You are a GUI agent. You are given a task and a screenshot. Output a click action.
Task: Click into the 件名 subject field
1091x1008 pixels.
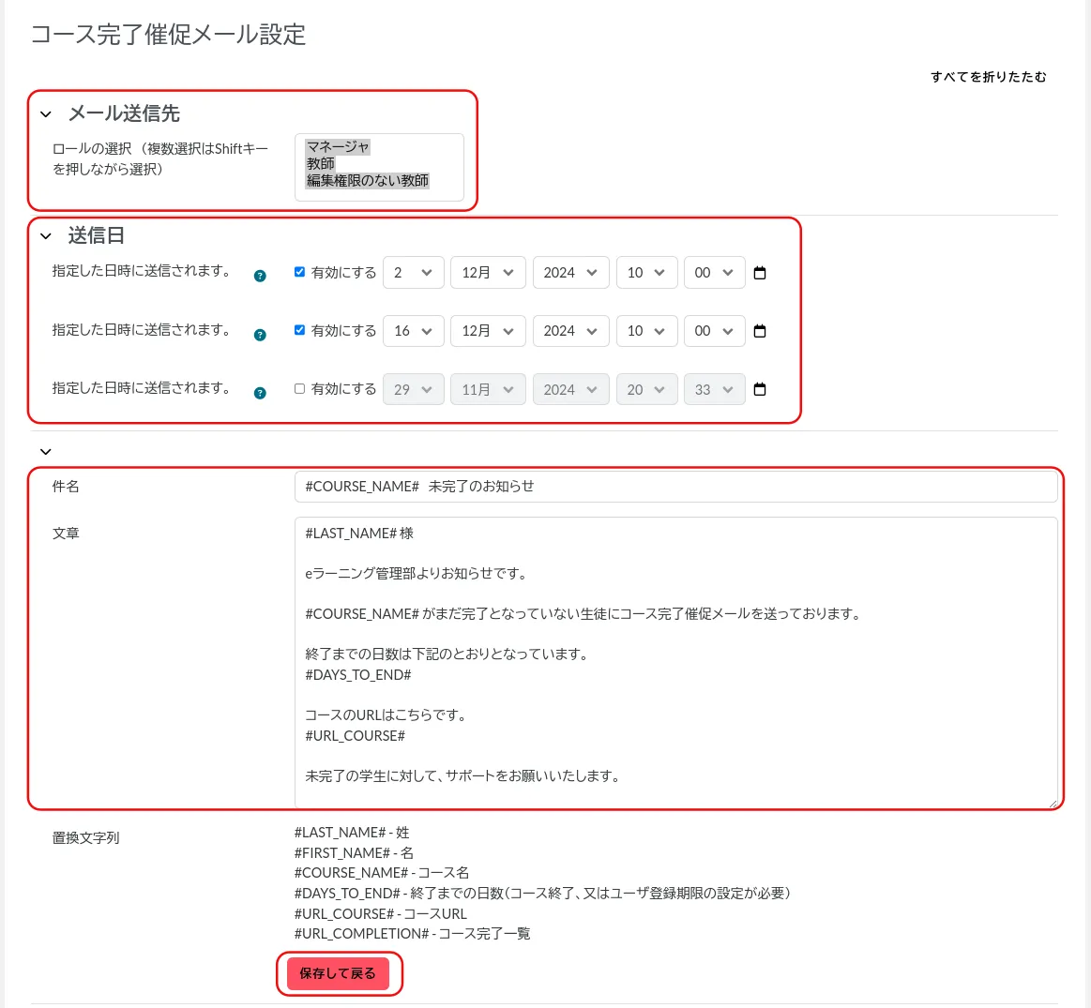675,487
